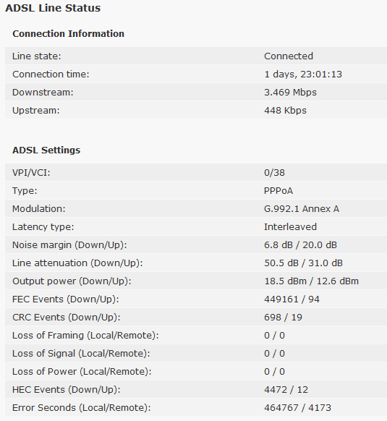
Task: Select the 'VPI/VCI:' label
Action: click(31, 173)
